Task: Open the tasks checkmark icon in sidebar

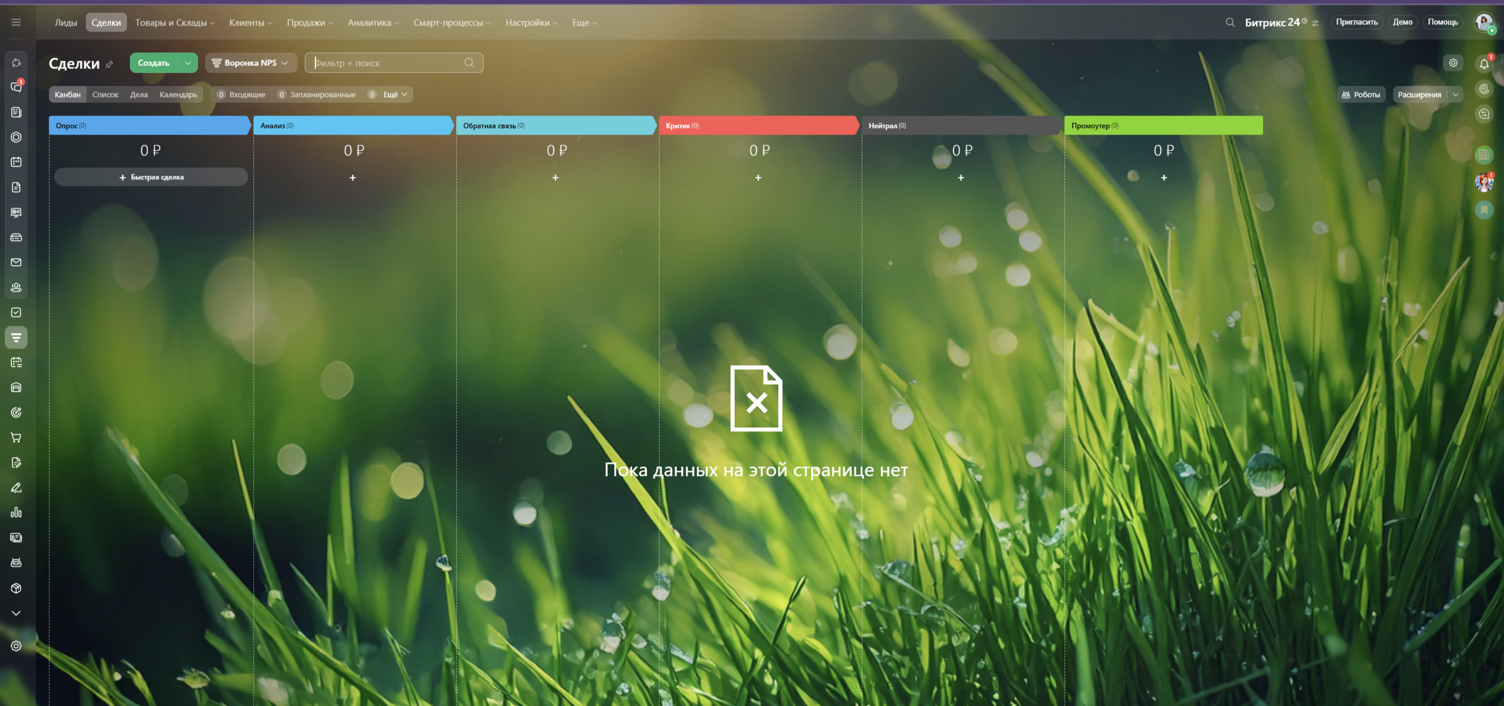Action: 16,312
